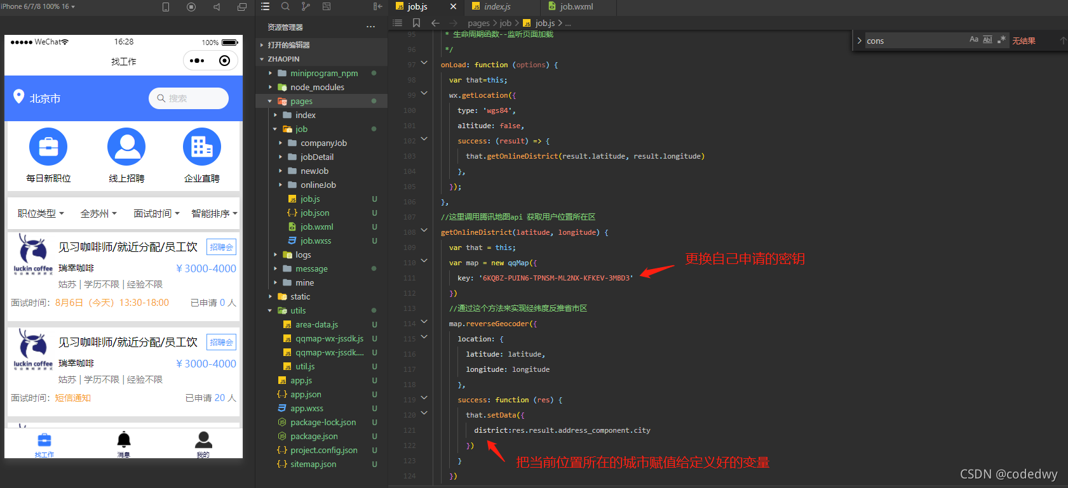The height and width of the screenshot is (488, 1068).
Task: Navigate back with the left arrow in editor
Action: coord(435,23)
